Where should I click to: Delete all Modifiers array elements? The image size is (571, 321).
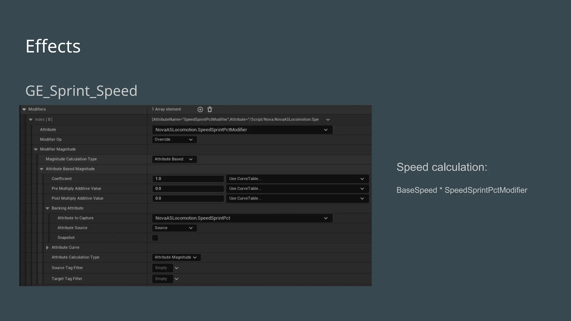pos(210,110)
